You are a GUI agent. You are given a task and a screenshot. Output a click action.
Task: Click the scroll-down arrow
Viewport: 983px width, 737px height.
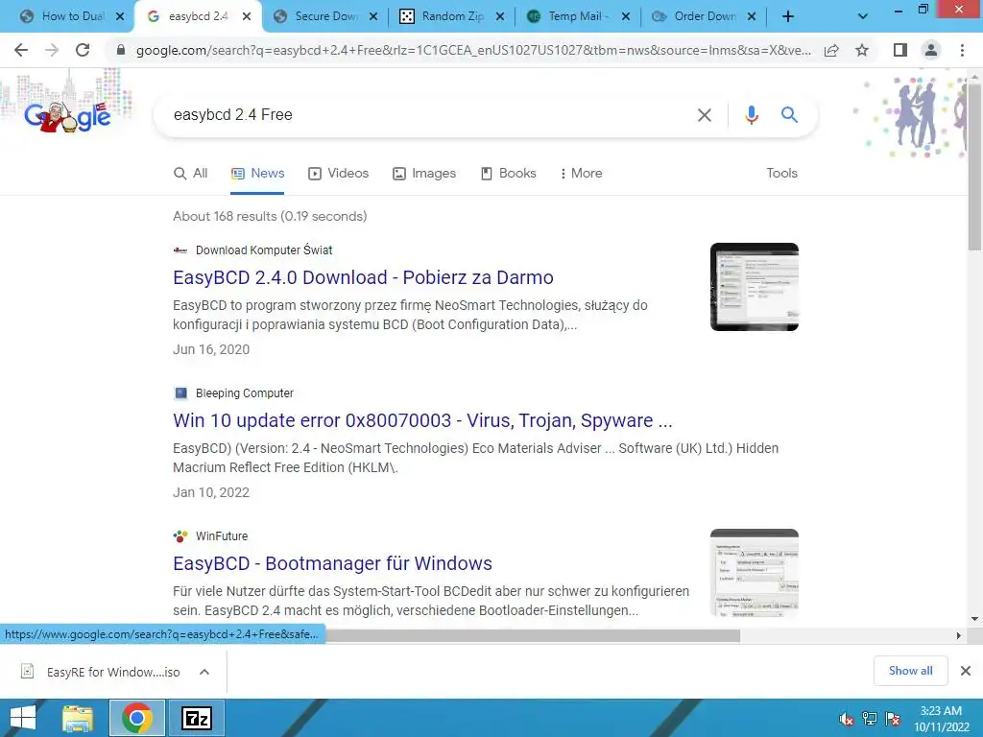pos(974,619)
